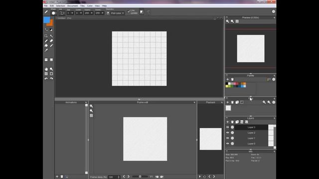Screen dimensions: 319x179
Task: Delete the selected layer
Action: (x=232, y=122)
